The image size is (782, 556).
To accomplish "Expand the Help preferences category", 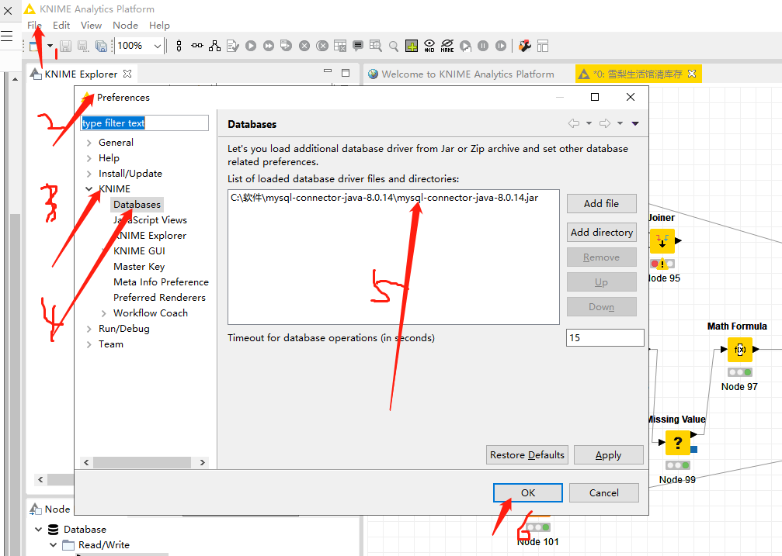I will 89,158.
